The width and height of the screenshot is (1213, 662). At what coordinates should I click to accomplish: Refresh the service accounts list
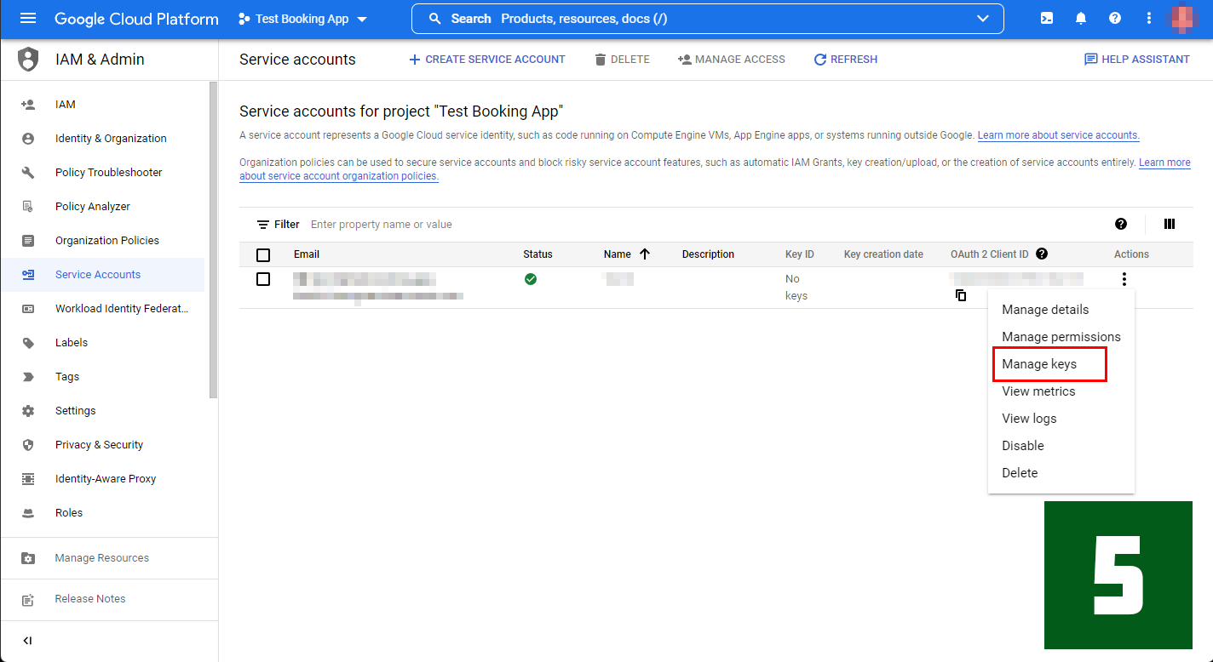click(x=846, y=60)
